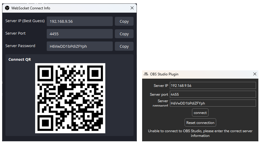The height and width of the screenshot is (145, 261).
Task: Close the OBS Studio Plugin window
Action: click(x=255, y=74)
